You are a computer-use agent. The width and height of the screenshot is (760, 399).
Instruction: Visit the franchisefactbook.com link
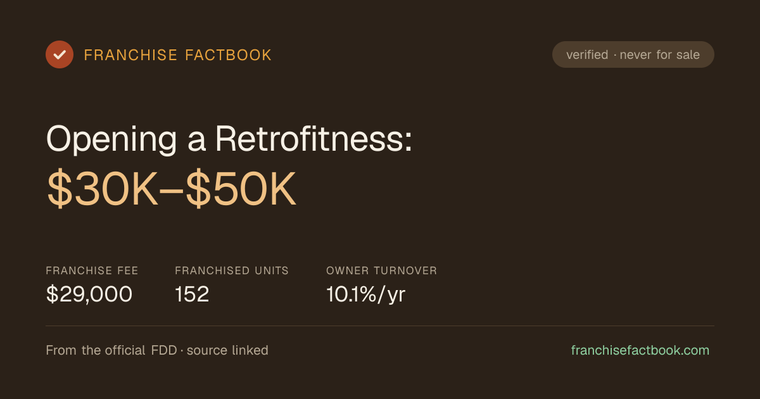click(x=640, y=350)
